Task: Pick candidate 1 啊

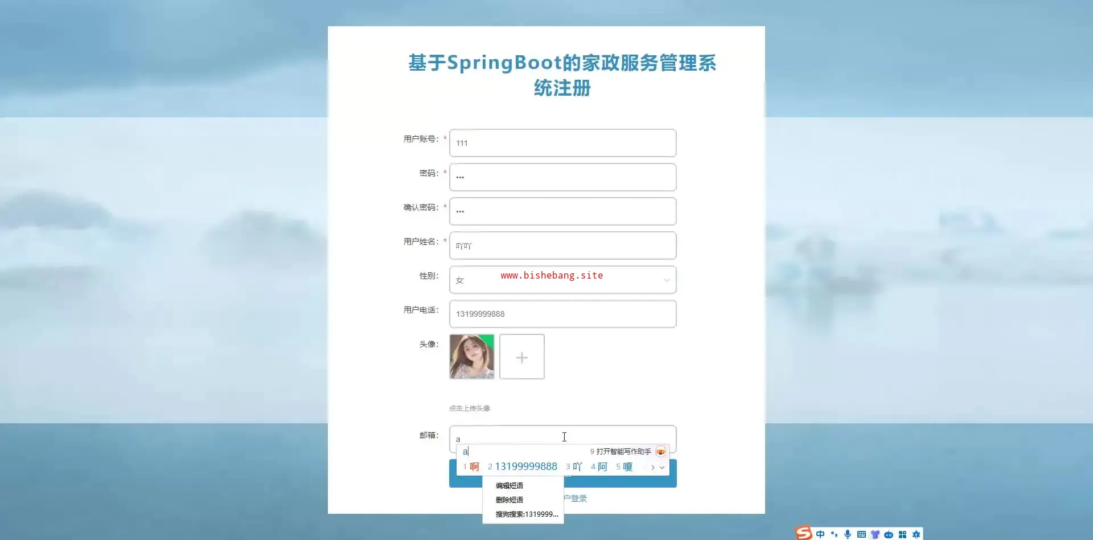Action: (x=471, y=467)
